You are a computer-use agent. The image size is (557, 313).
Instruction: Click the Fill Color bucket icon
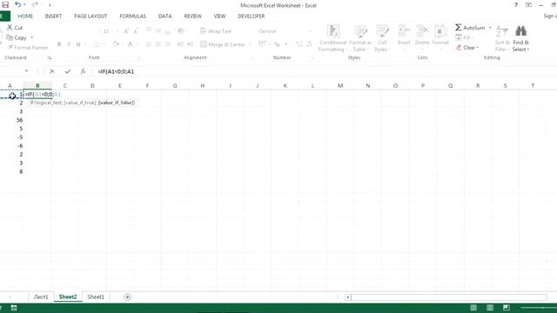pyautogui.click(x=116, y=44)
